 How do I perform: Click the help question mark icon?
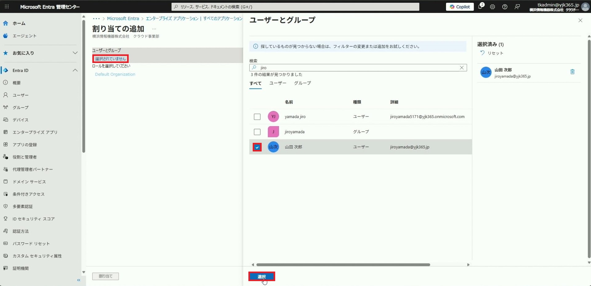(505, 7)
